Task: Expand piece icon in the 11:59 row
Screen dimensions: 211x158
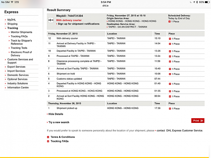Action: 170,61
